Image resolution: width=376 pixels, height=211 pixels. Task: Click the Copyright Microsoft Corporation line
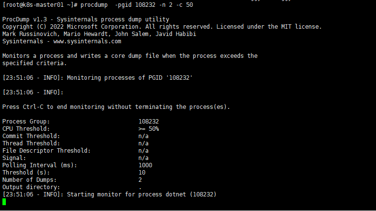point(162,27)
